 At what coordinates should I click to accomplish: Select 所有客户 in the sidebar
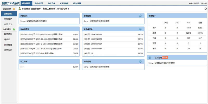[x=8, y=19]
